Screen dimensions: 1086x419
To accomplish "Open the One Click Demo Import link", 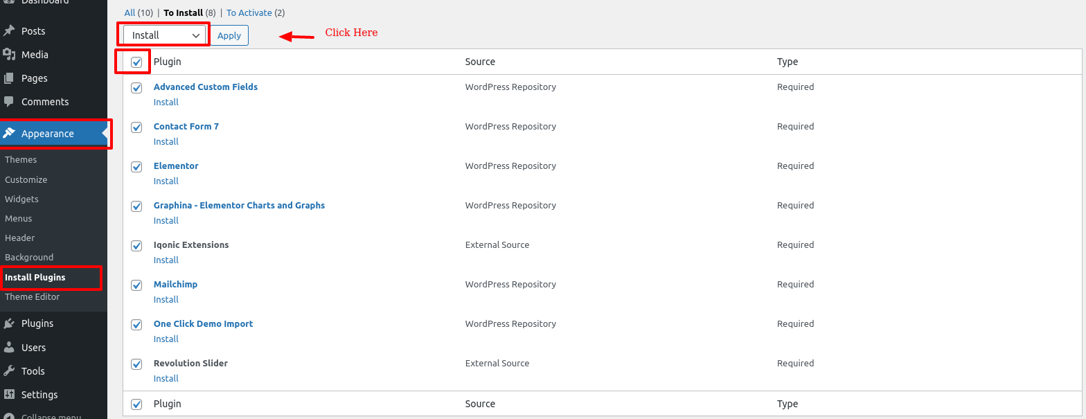I will [204, 323].
